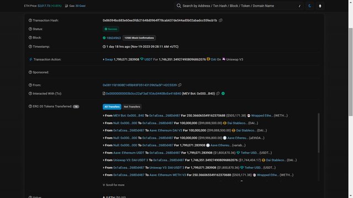The height and width of the screenshot is (198, 353).
Task: Expand the Swap transaction action arrow
Action: click(104, 59)
